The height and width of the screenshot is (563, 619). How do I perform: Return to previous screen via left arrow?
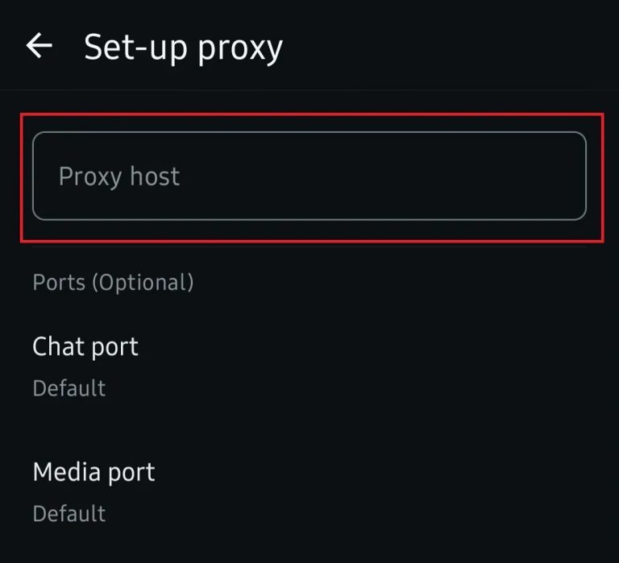point(39,46)
